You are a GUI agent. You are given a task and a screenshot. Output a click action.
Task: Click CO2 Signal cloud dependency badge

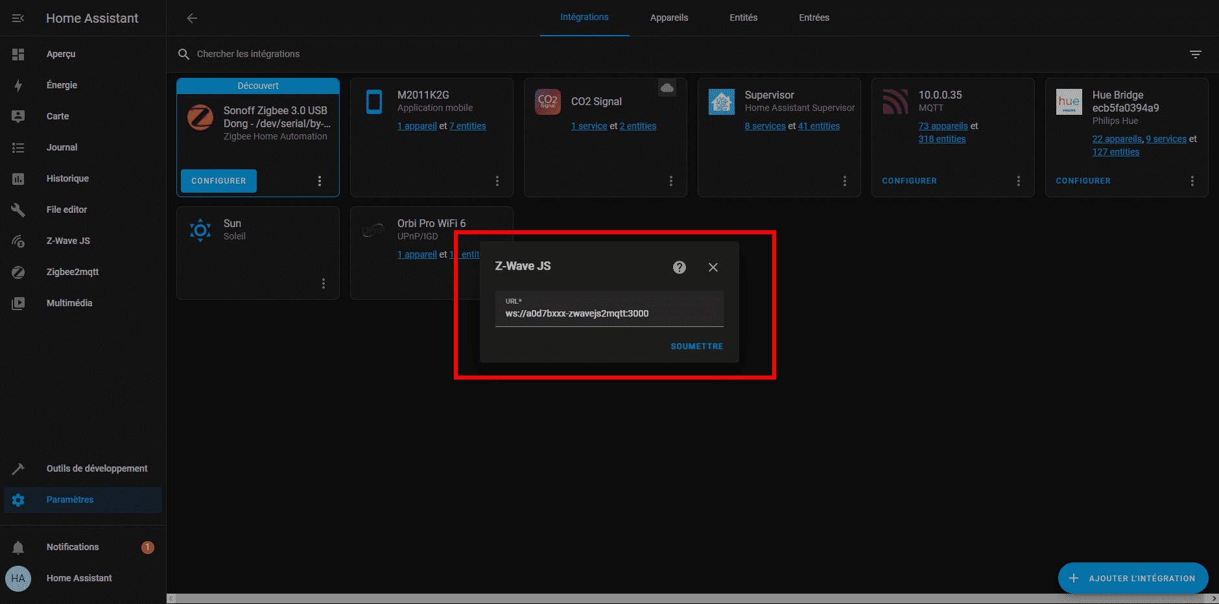667,88
